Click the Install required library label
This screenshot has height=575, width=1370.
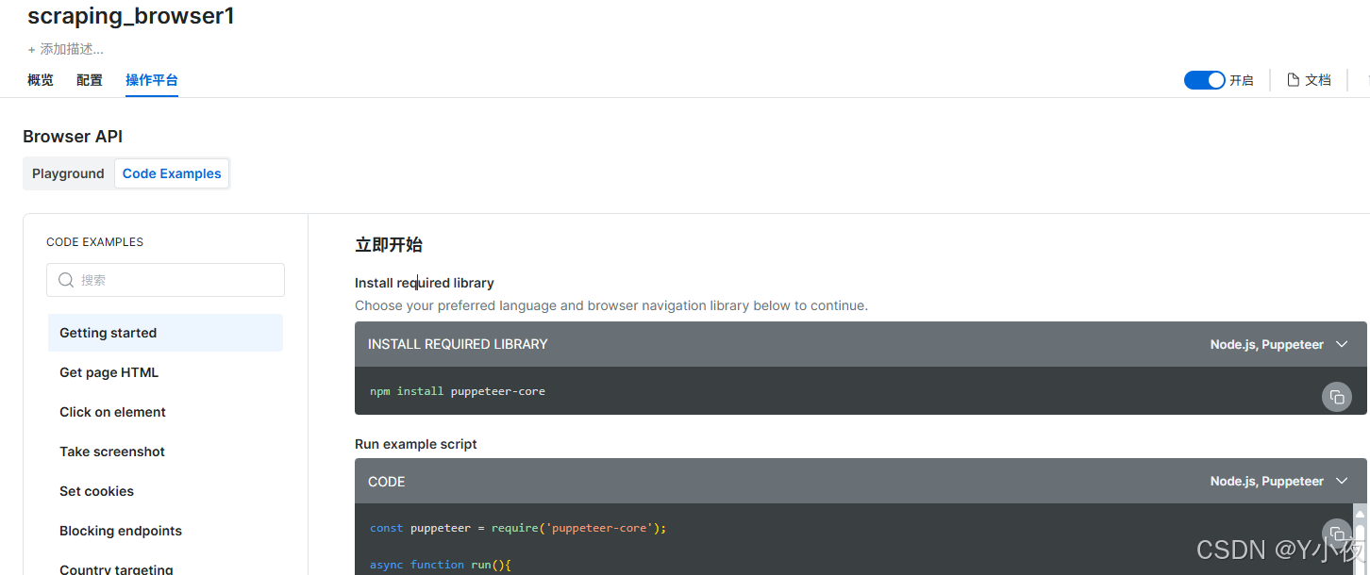[425, 283]
